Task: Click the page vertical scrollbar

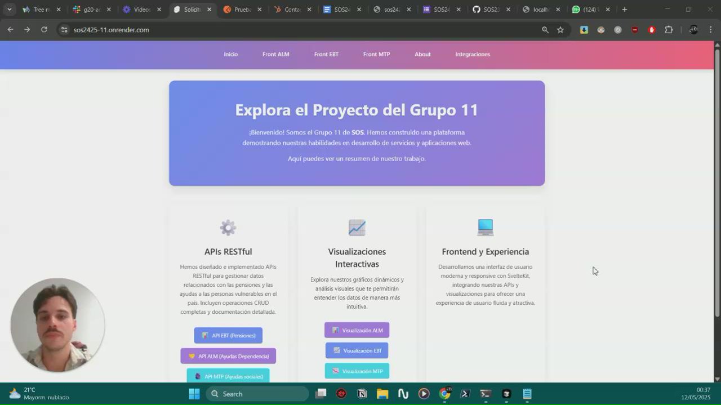Action: (717, 183)
